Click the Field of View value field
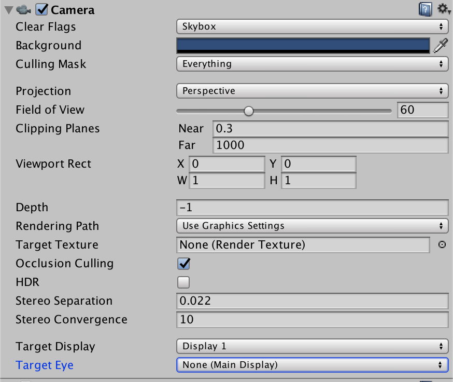The image size is (453, 382). coord(422,110)
